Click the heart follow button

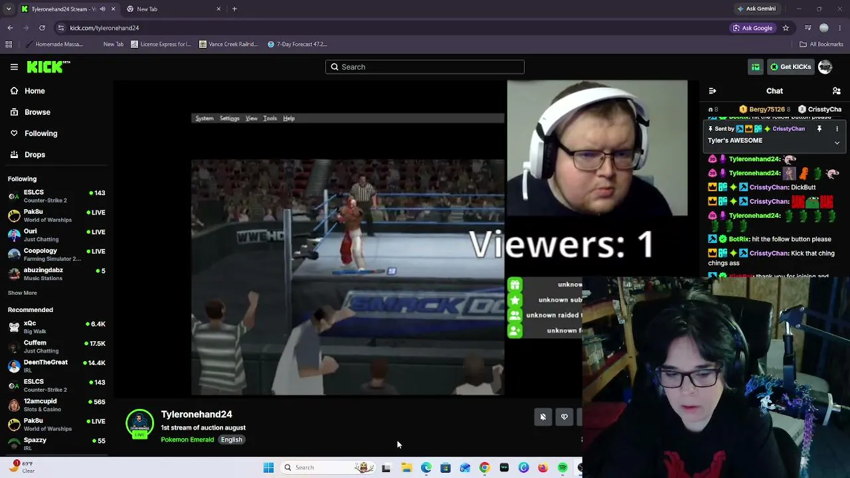pos(564,417)
